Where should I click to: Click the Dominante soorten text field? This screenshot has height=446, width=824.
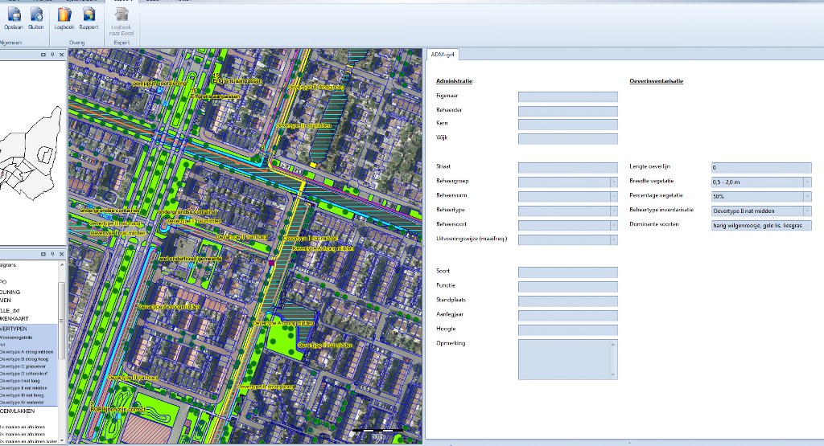760,225
